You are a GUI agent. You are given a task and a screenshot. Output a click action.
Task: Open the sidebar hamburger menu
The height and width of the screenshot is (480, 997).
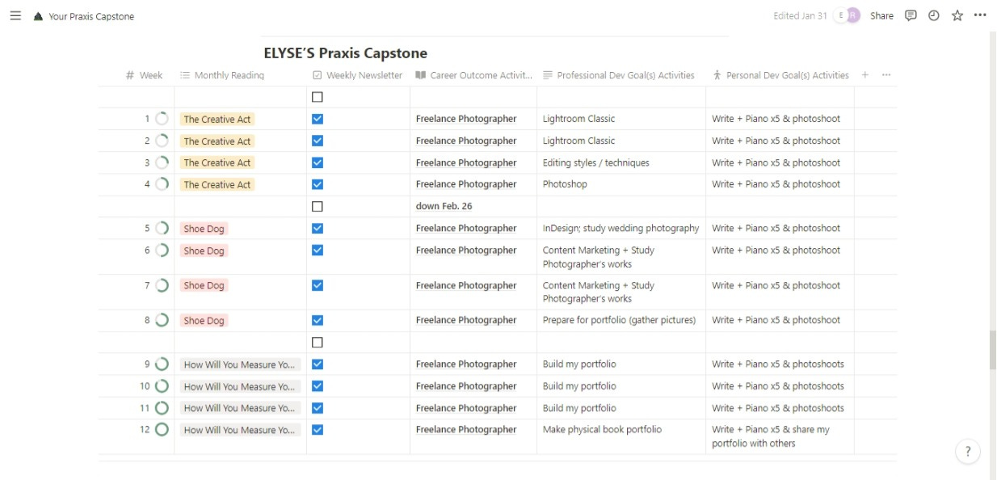point(15,15)
